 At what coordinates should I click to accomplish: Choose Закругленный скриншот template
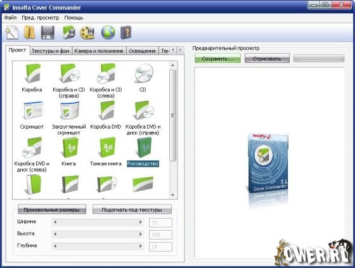click(69, 118)
